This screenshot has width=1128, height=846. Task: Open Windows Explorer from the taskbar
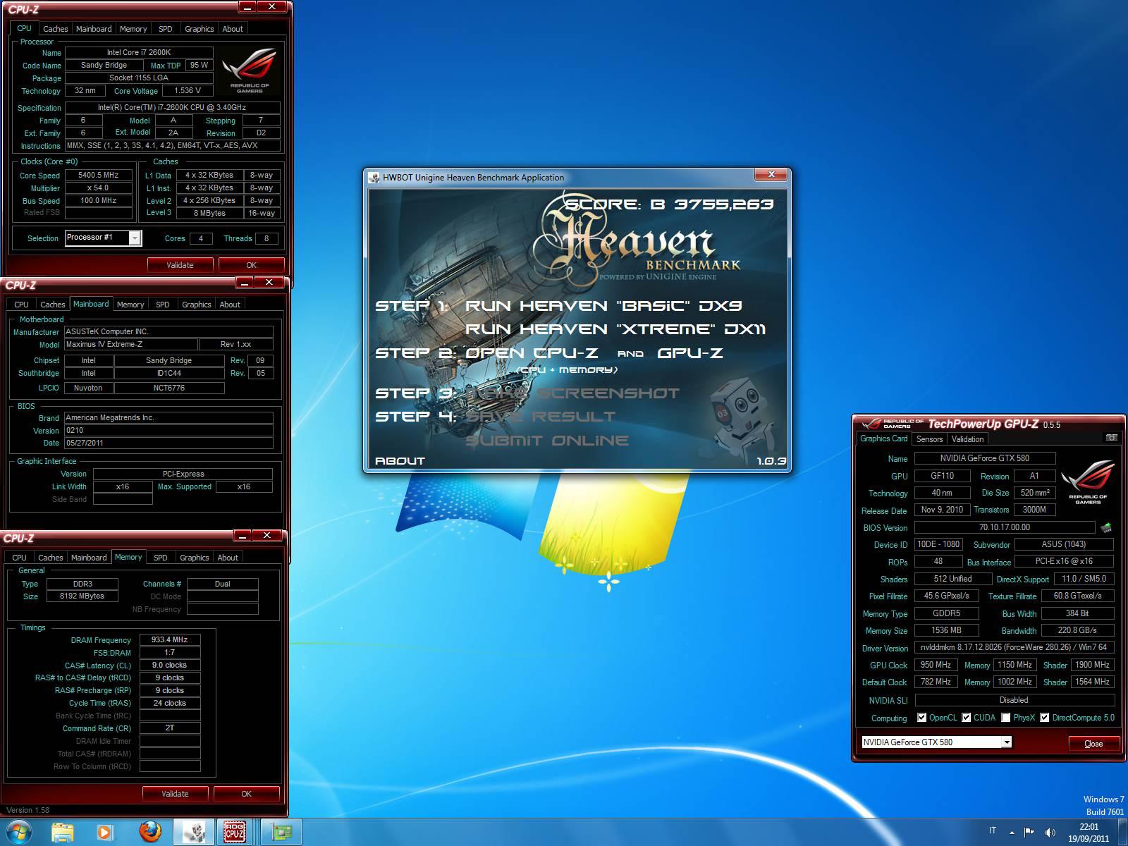tap(63, 833)
